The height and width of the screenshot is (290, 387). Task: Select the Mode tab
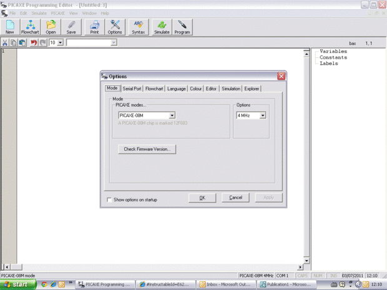tap(112, 89)
